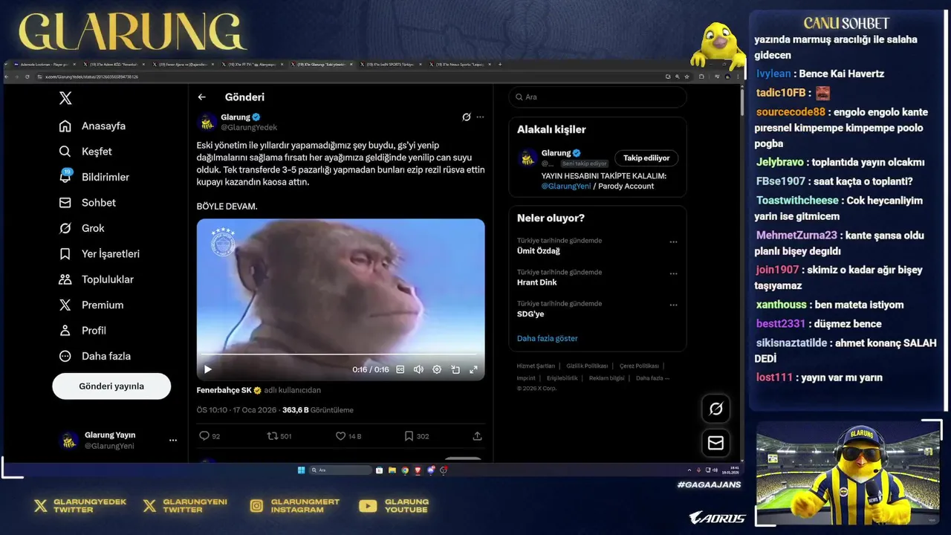Click Daha fazla göster link
The image size is (951, 535).
pos(548,339)
